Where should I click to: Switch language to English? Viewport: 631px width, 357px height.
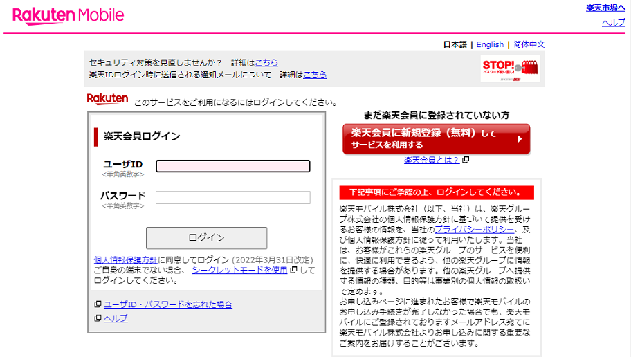pos(490,44)
